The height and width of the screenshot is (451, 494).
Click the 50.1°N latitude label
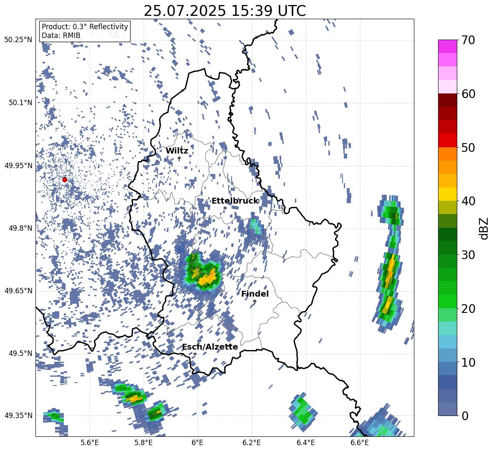(x=21, y=103)
